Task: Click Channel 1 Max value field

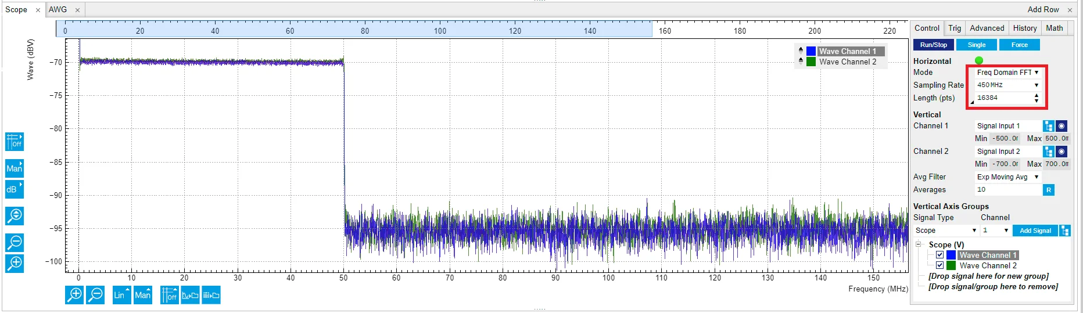Action: click(1057, 139)
